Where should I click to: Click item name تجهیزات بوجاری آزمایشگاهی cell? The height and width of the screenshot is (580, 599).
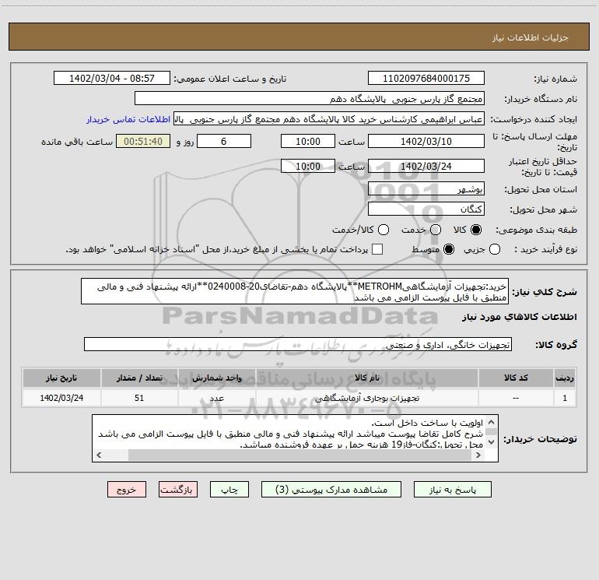click(x=366, y=398)
